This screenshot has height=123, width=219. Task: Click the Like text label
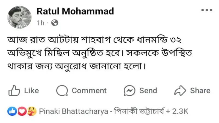tap(31, 90)
